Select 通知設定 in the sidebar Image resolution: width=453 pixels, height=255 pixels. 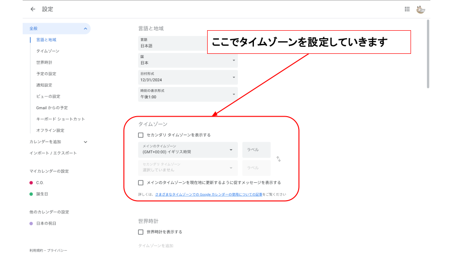44,85
